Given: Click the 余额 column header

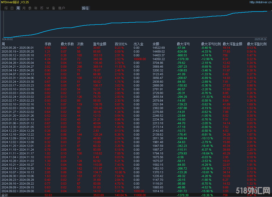Looking at the screenshot, I should pos(156,44).
